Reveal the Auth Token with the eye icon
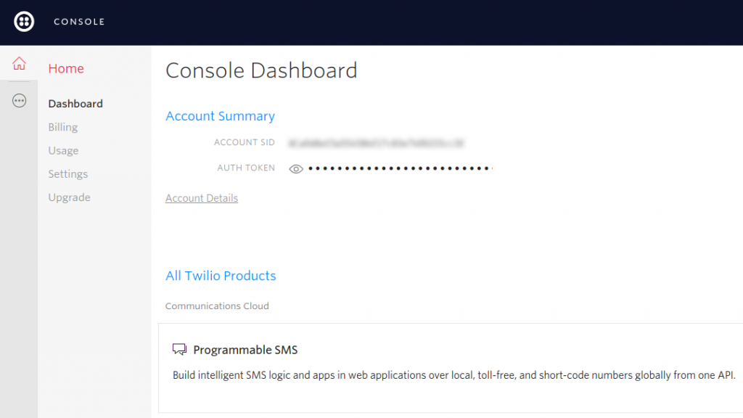 [295, 168]
